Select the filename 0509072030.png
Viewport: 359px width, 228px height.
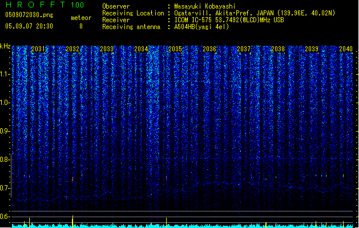tap(29, 15)
